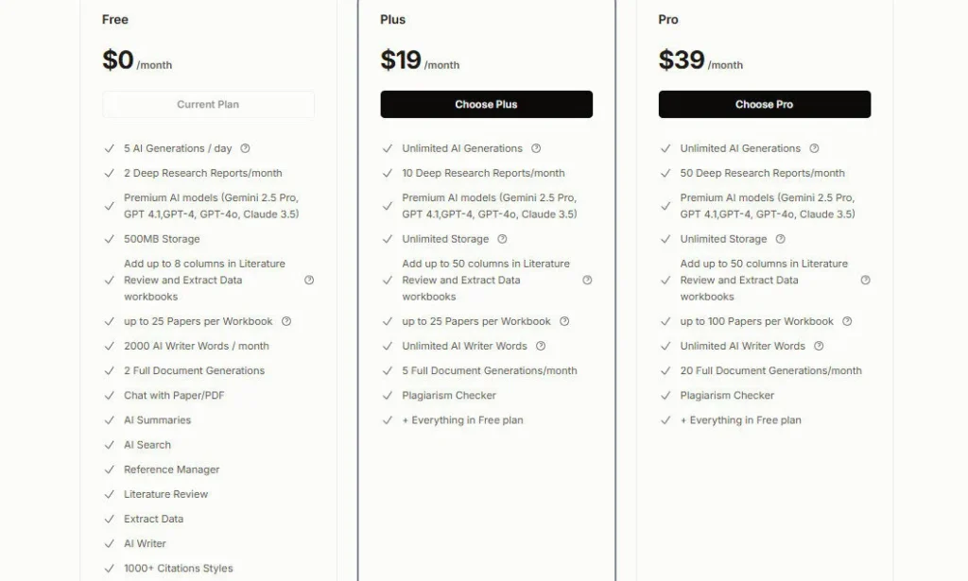This screenshot has width=968, height=581.
Task: Click the question mark beside 'up to 25 Papers per Workbook' in Free
Action: coord(285,321)
